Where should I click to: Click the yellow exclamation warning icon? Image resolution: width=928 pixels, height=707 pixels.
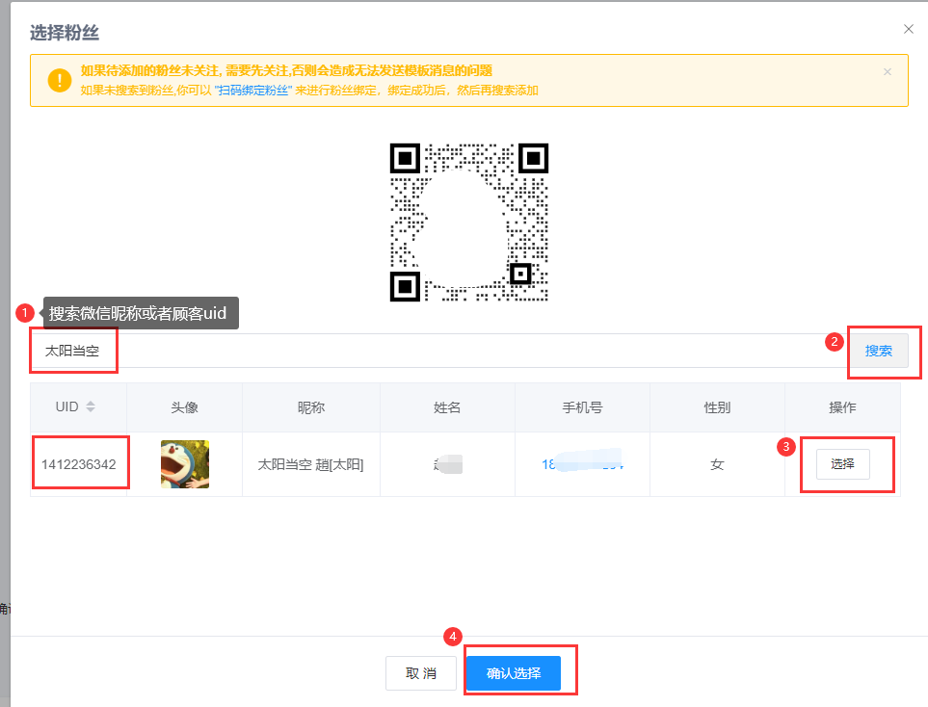60,81
